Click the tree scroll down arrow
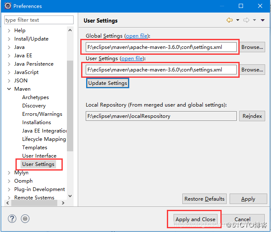The width and height of the screenshot is (271, 232). click(x=70, y=196)
